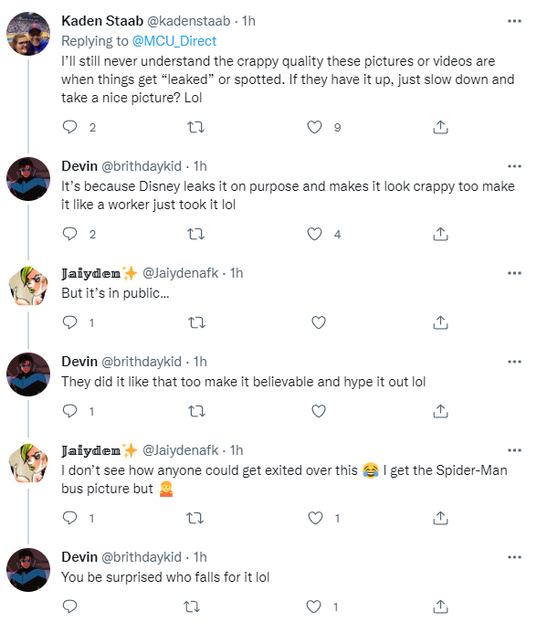Image resolution: width=537 pixels, height=622 pixels.
Task: Share Devin's "make it believable" tweet
Action: pyautogui.click(x=440, y=411)
